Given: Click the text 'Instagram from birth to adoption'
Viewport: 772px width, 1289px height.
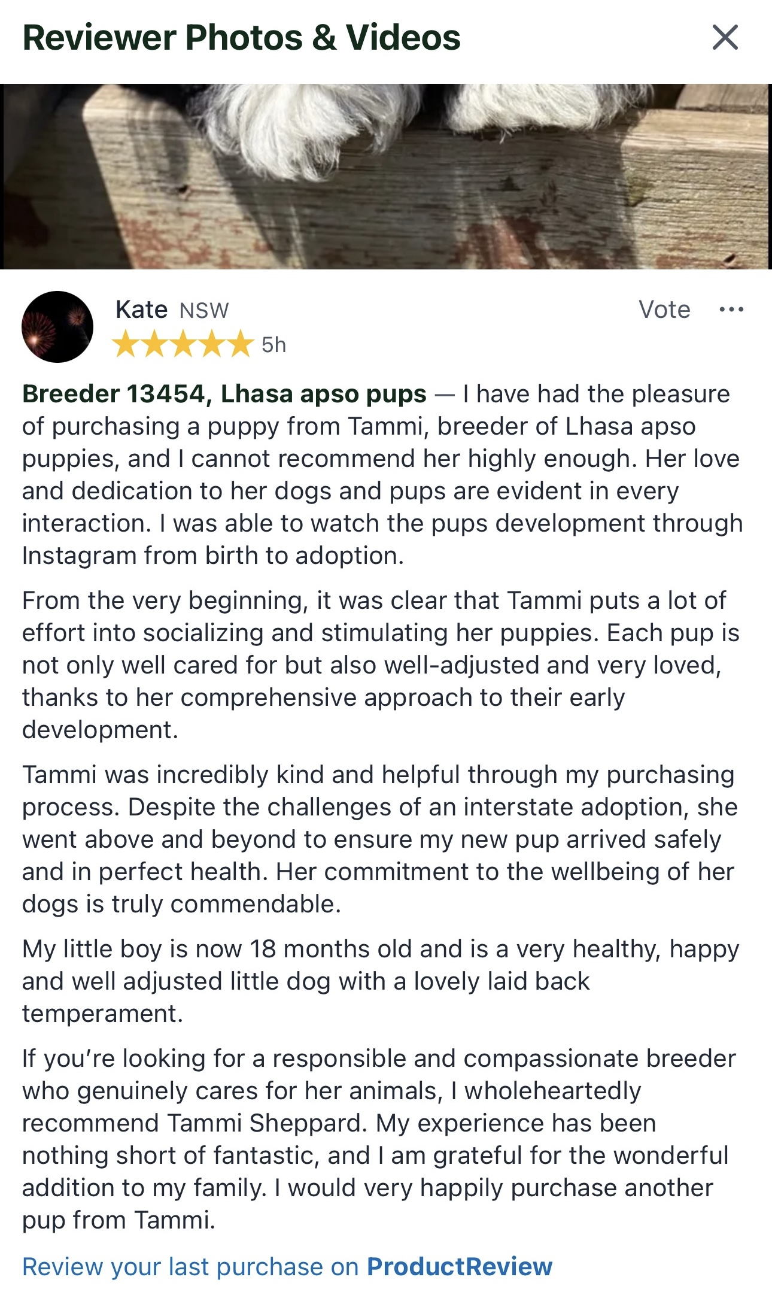Looking at the screenshot, I should 212,556.
